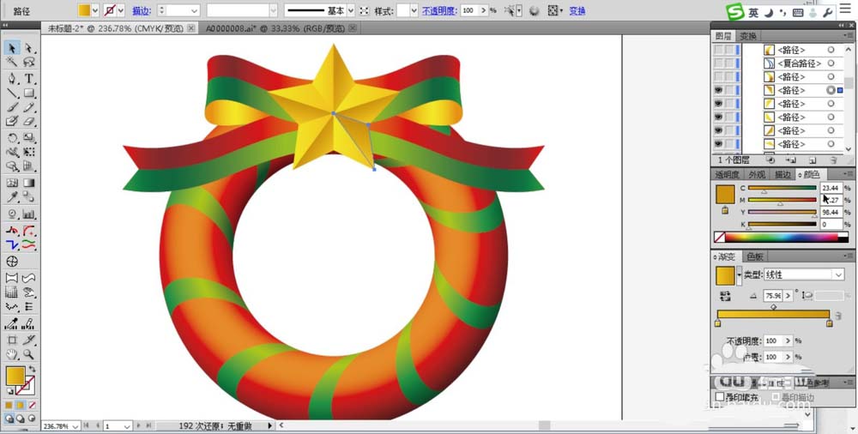
Task: Select the Magic Wand tool
Action: point(12,63)
